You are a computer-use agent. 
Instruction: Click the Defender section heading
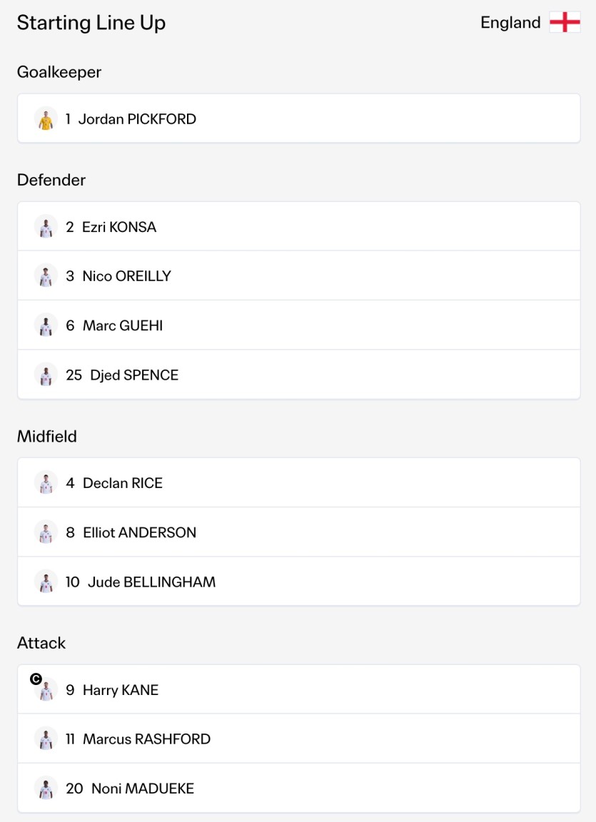51,180
